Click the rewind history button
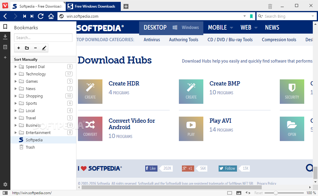This screenshot has width=318, height=196. pyautogui.click(x=24, y=16)
